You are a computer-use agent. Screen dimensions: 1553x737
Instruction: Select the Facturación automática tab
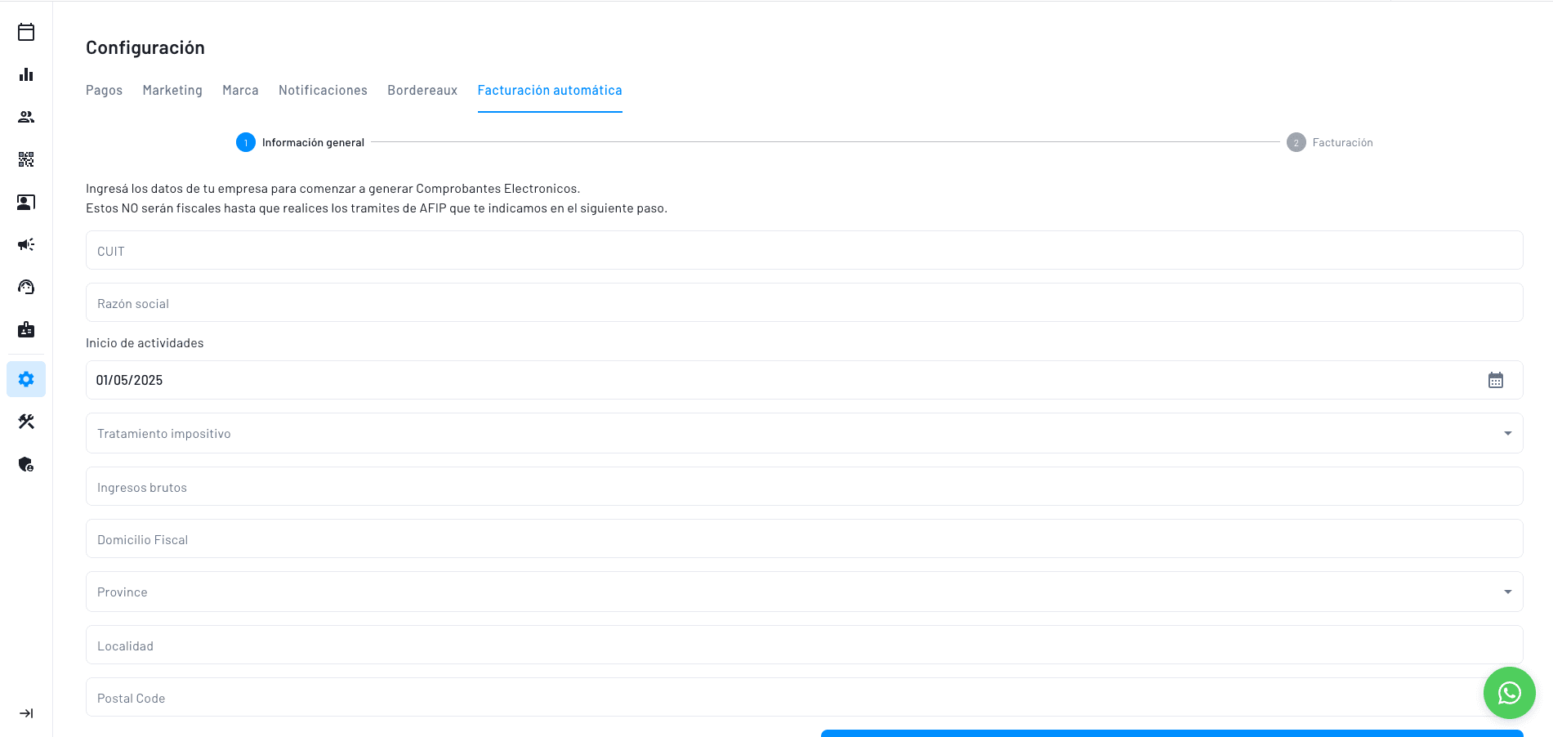[550, 90]
